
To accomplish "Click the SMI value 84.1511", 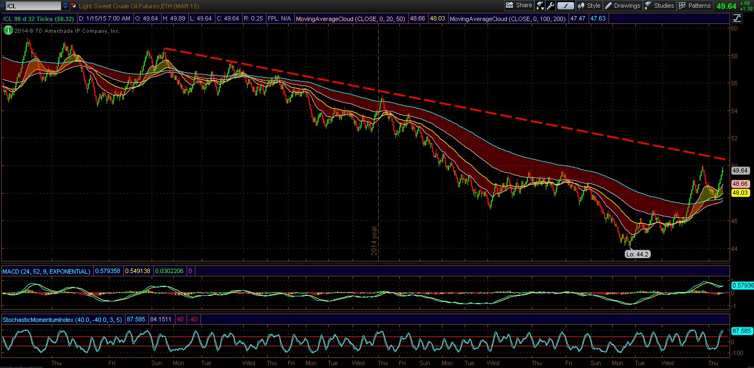I will 162,320.
